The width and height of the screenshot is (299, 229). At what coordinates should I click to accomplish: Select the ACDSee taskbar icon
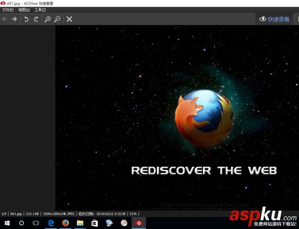pos(138,223)
